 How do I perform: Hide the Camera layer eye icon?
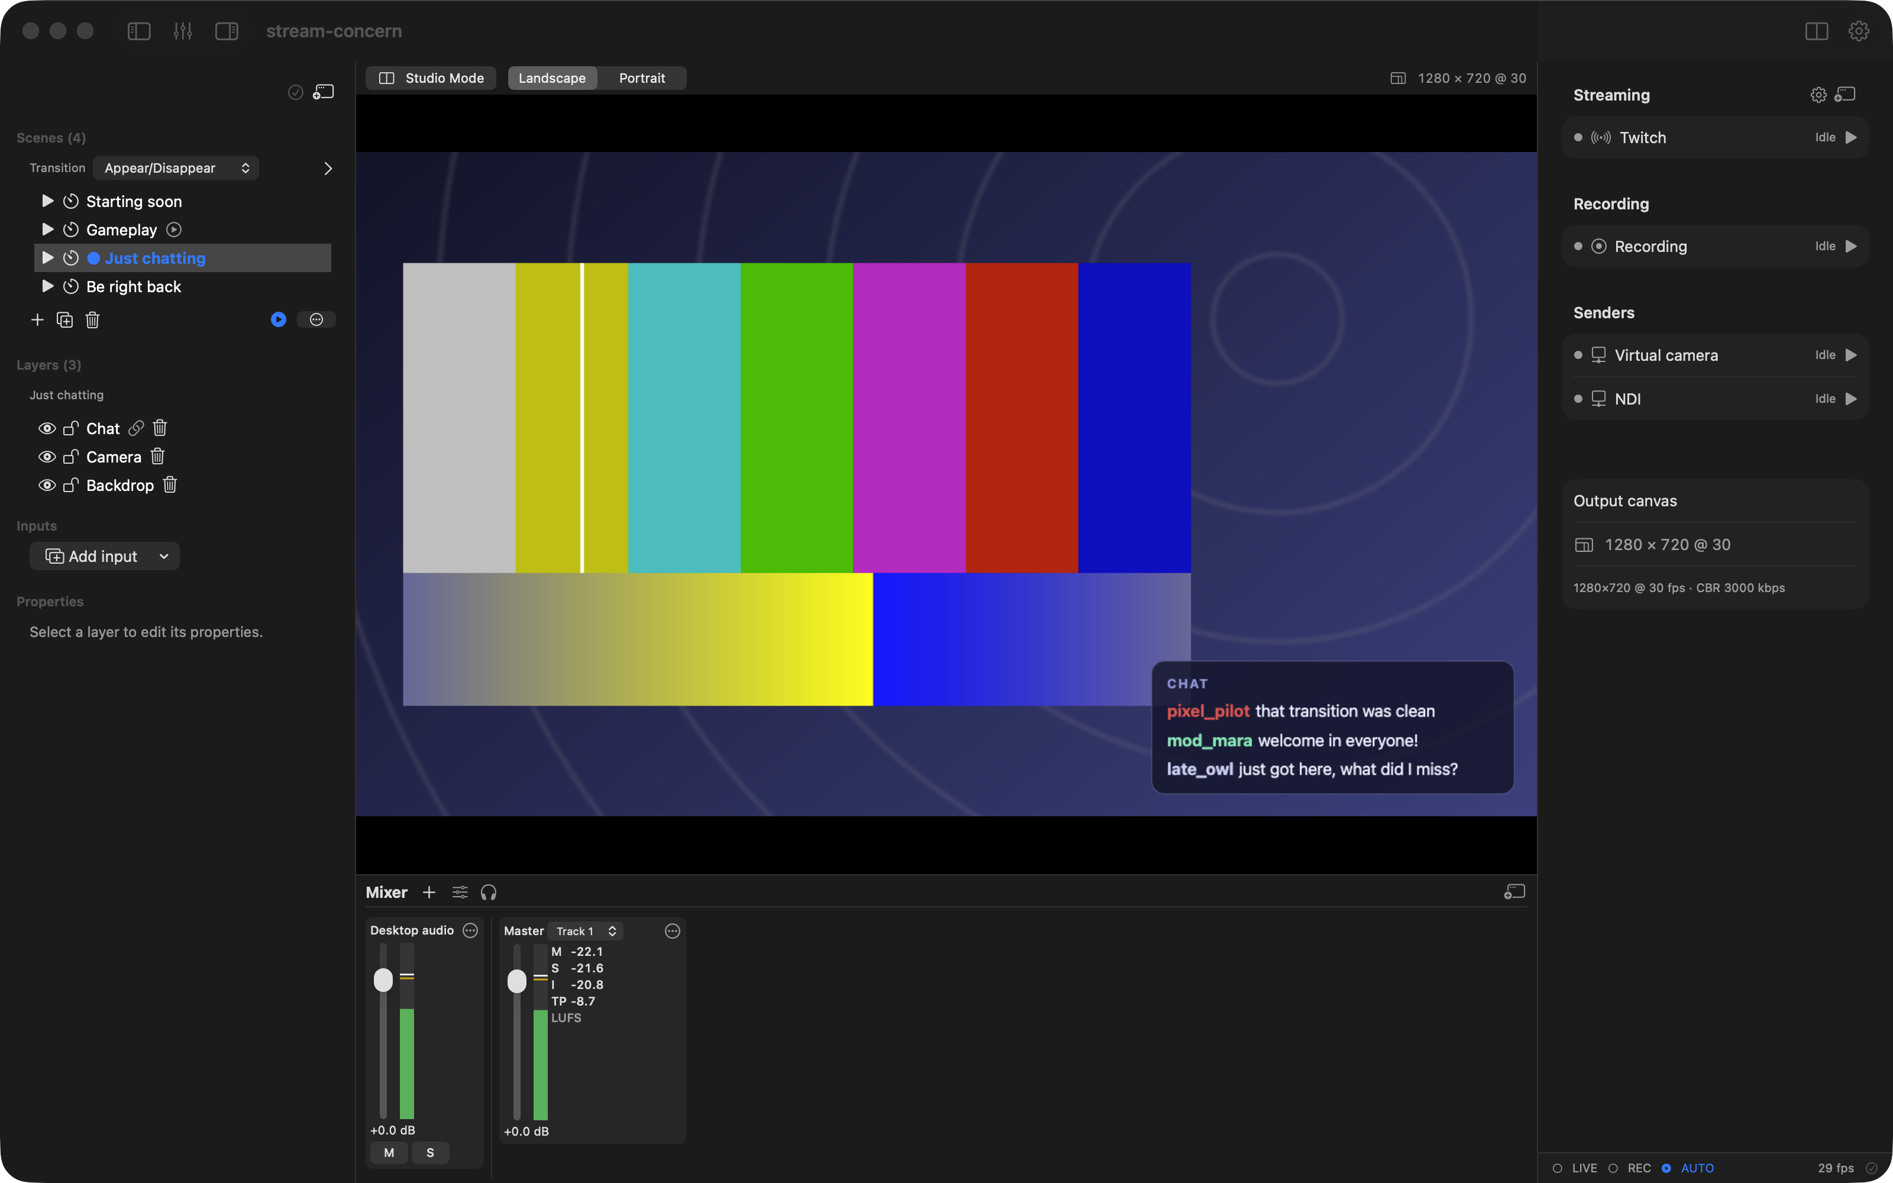[47, 457]
